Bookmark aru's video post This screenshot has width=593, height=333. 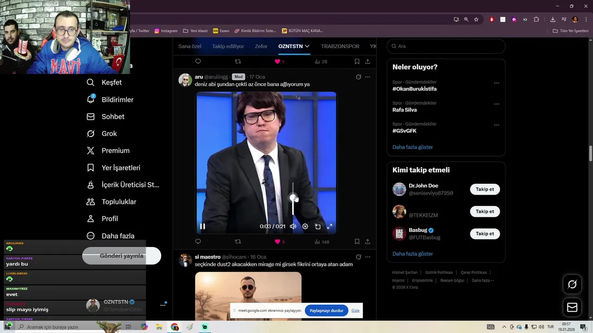click(x=357, y=241)
